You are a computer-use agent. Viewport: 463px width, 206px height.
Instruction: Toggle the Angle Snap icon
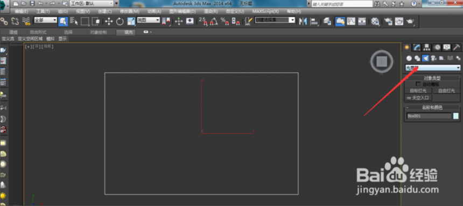214,21
